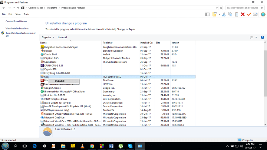Click the orange checkmark Properties toolbar icon
The height and width of the screenshot is (150, 267).
tap(249, 14)
